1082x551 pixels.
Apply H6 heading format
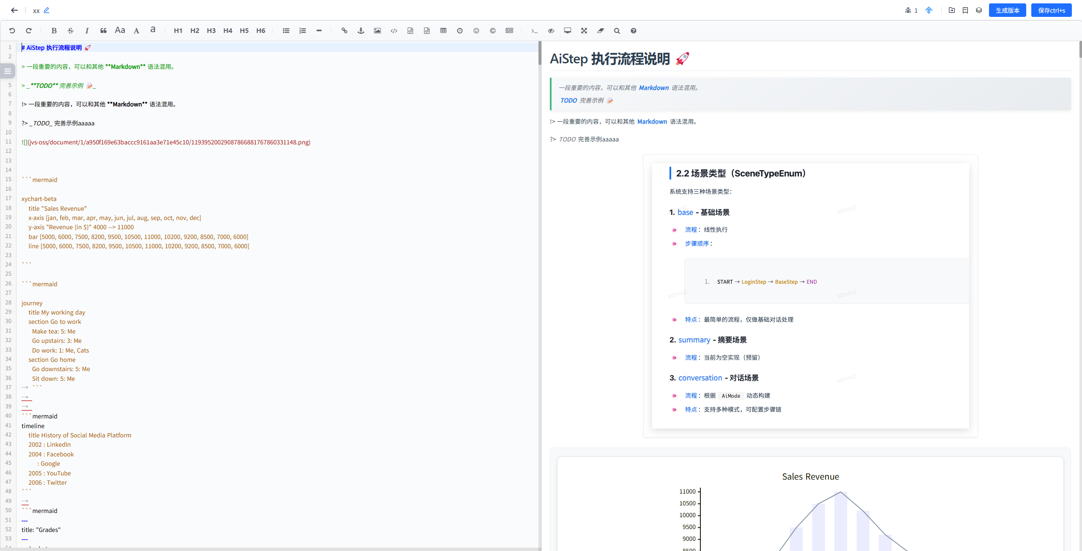[261, 31]
